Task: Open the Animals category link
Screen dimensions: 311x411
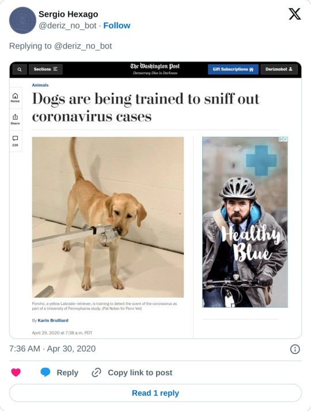Action: (x=40, y=85)
